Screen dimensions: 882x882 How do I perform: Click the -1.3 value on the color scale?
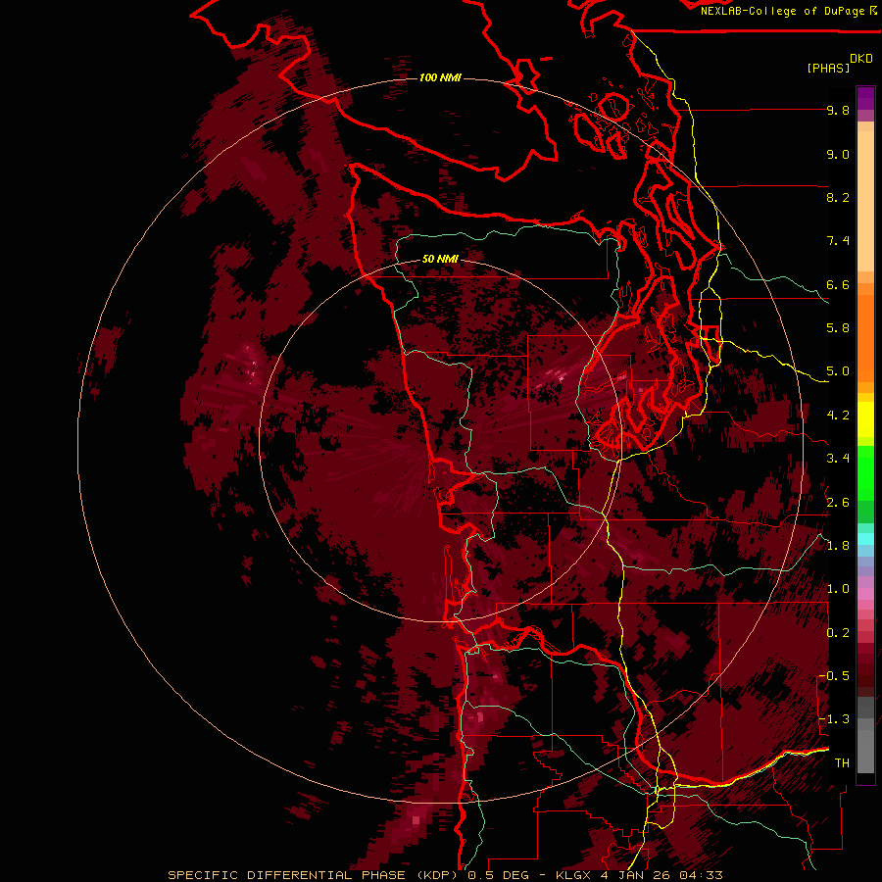tap(835, 719)
